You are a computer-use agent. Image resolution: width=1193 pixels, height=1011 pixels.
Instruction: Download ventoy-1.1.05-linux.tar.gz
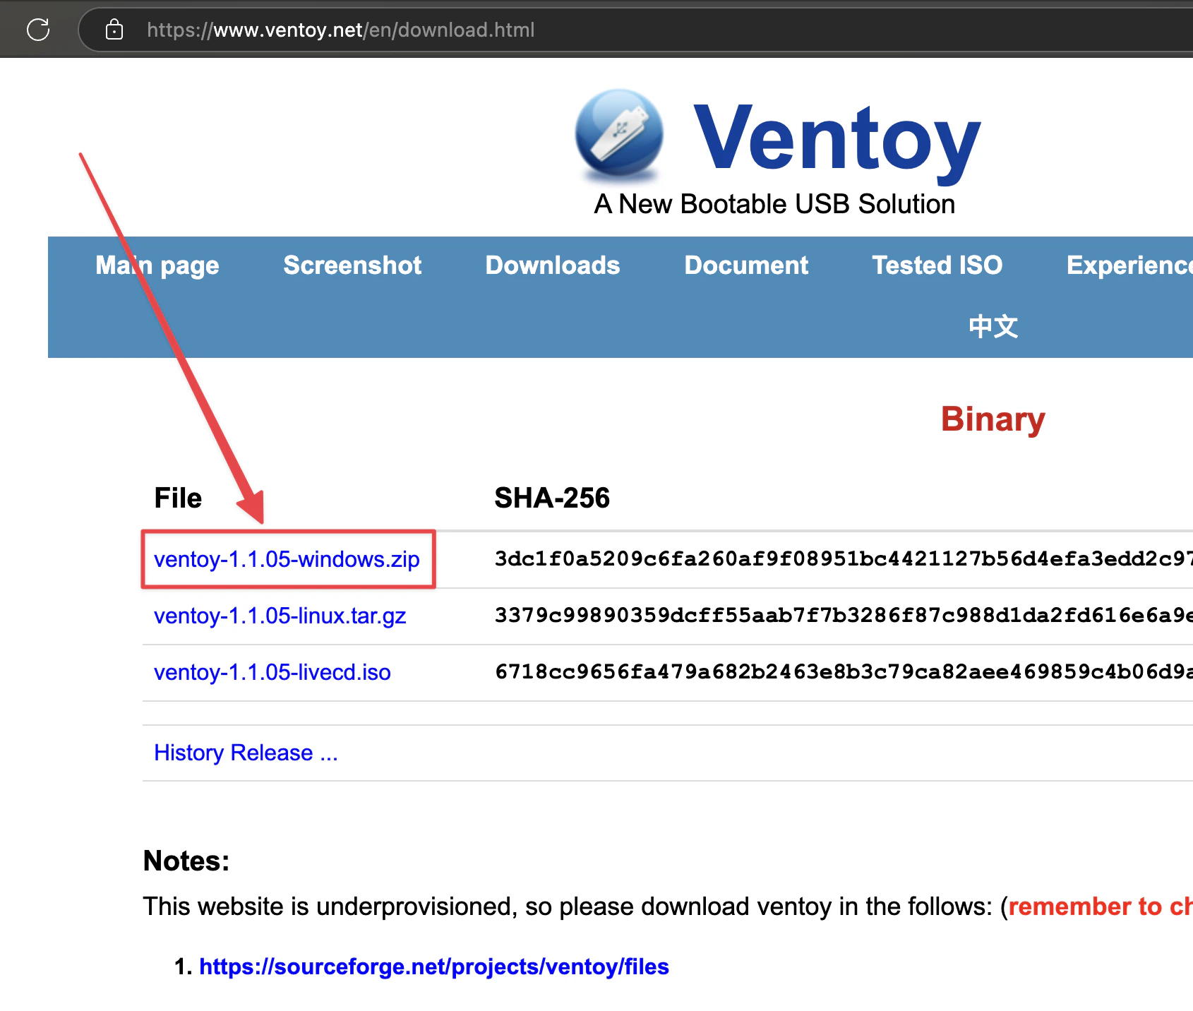[x=280, y=616]
